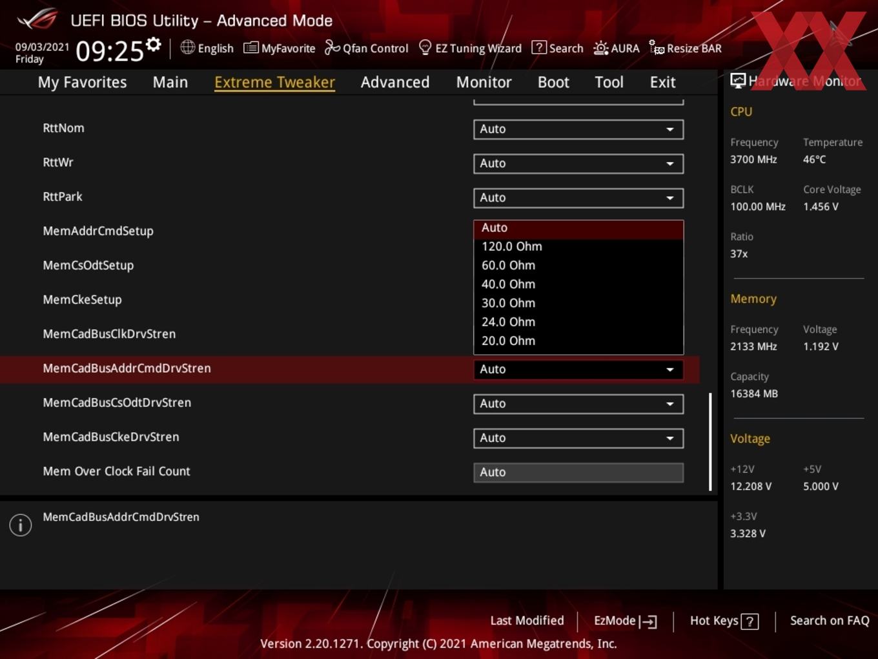Choose the 20.0 Ohm option
Screen dimensions: 878x659
(x=578, y=340)
